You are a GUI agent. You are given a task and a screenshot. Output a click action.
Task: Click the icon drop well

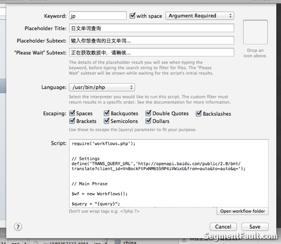click(255, 32)
